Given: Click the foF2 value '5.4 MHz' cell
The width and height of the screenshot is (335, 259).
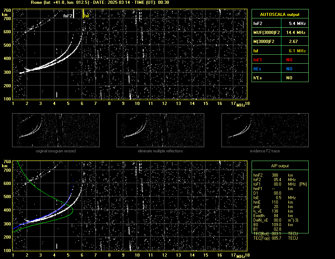Looking at the screenshot, I should (295, 24).
